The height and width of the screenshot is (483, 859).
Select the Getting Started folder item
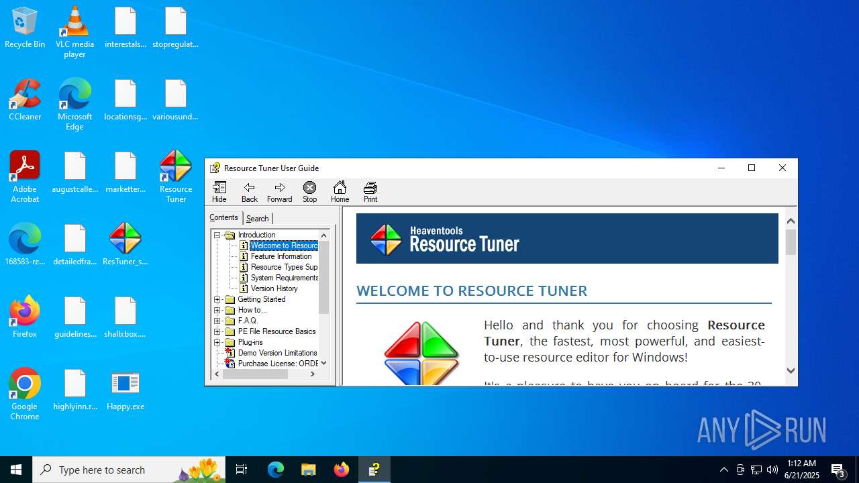pos(261,299)
